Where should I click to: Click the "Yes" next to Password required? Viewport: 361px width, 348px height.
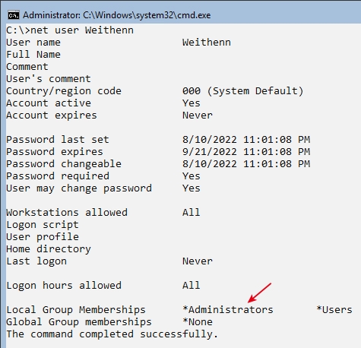(192, 176)
